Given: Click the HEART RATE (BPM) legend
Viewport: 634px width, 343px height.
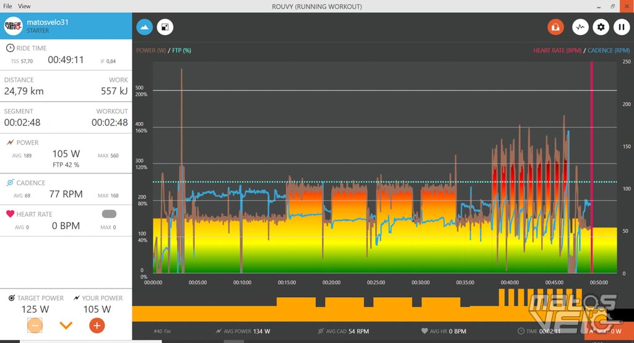Looking at the screenshot, I should [557, 51].
